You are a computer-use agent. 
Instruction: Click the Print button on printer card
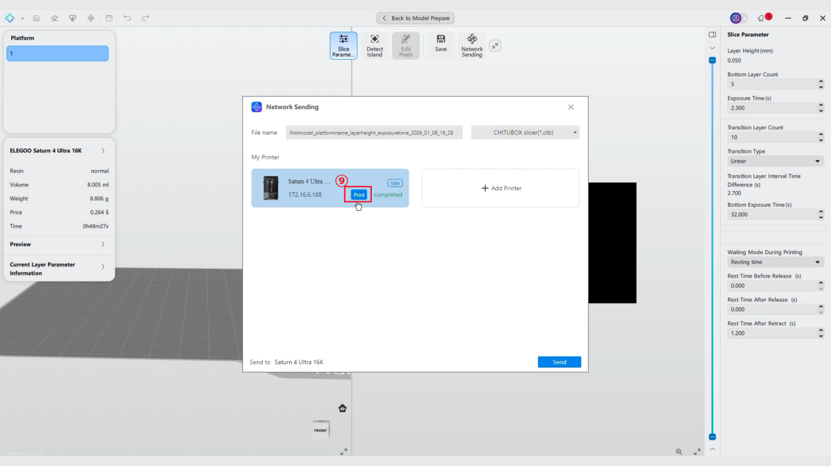click(359, 195)
